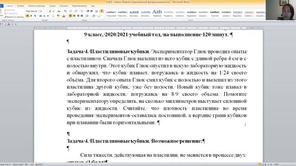Open quick access toolbar customize arrow
Image resolution: width=296 pixels, height=166 pixels.
coord(16,24)
